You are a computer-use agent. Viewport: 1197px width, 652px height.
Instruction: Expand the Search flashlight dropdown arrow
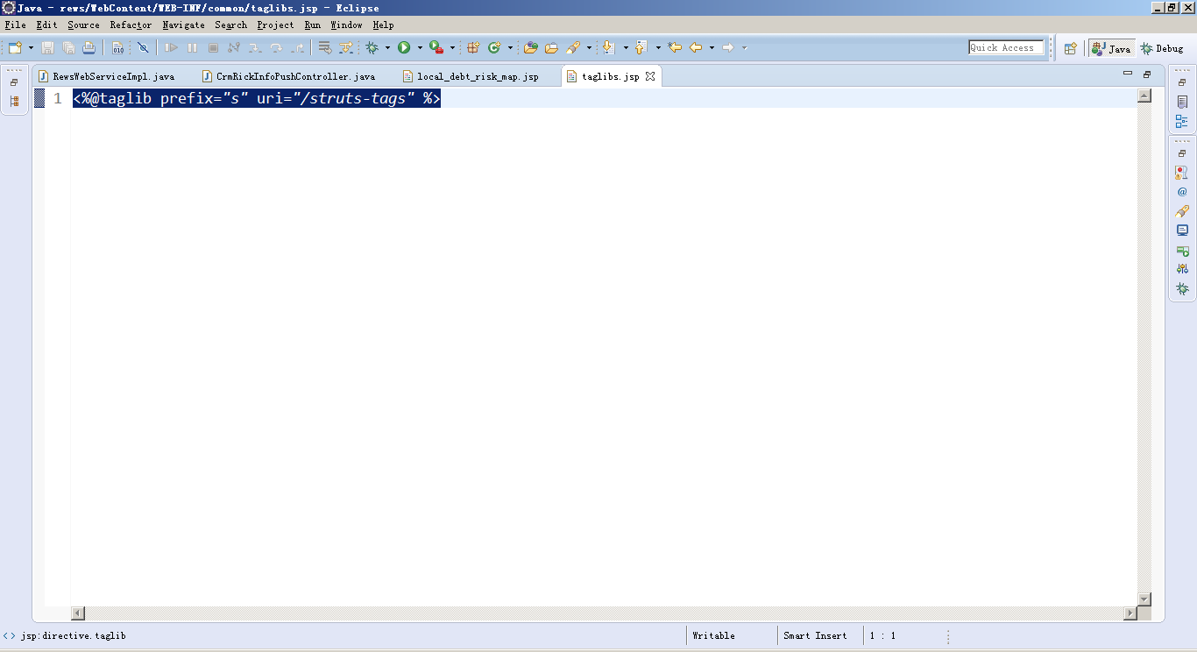(589, 47)
